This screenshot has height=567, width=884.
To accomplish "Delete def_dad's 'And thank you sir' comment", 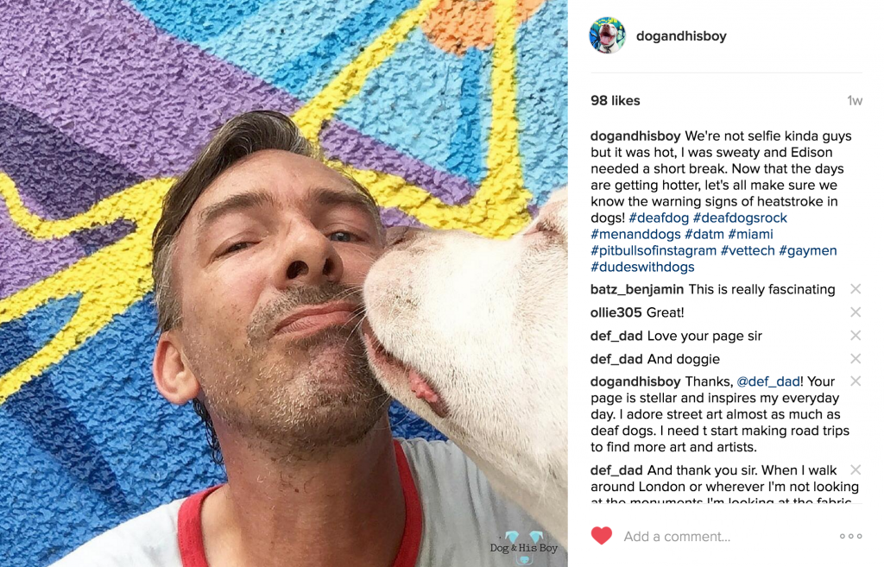I will (856, 469).
